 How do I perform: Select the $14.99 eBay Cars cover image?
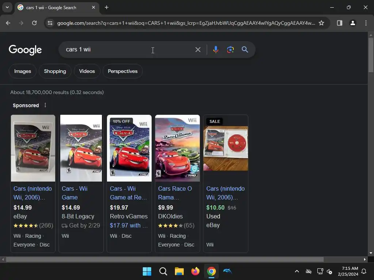tap(33, 148)
